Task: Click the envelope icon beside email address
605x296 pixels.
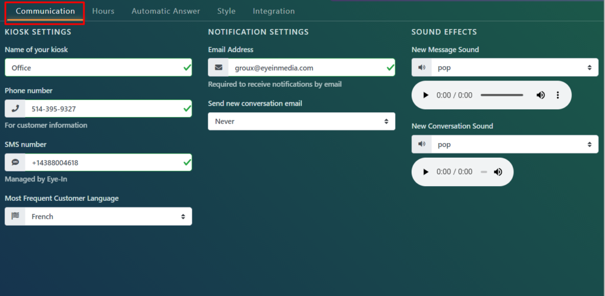Action: [219, 68]
